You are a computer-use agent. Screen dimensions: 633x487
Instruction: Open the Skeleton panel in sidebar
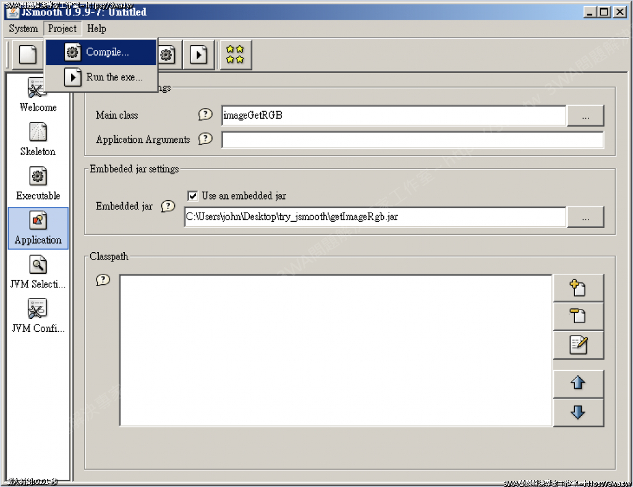[38, 138]
